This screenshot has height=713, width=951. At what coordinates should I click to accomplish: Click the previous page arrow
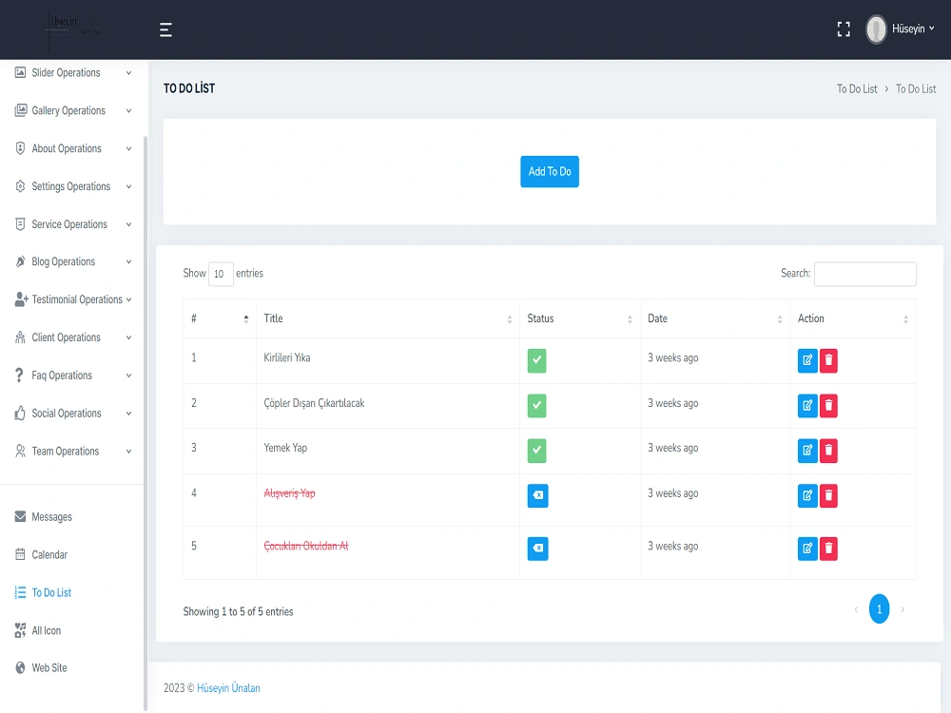tap(856, 609)
